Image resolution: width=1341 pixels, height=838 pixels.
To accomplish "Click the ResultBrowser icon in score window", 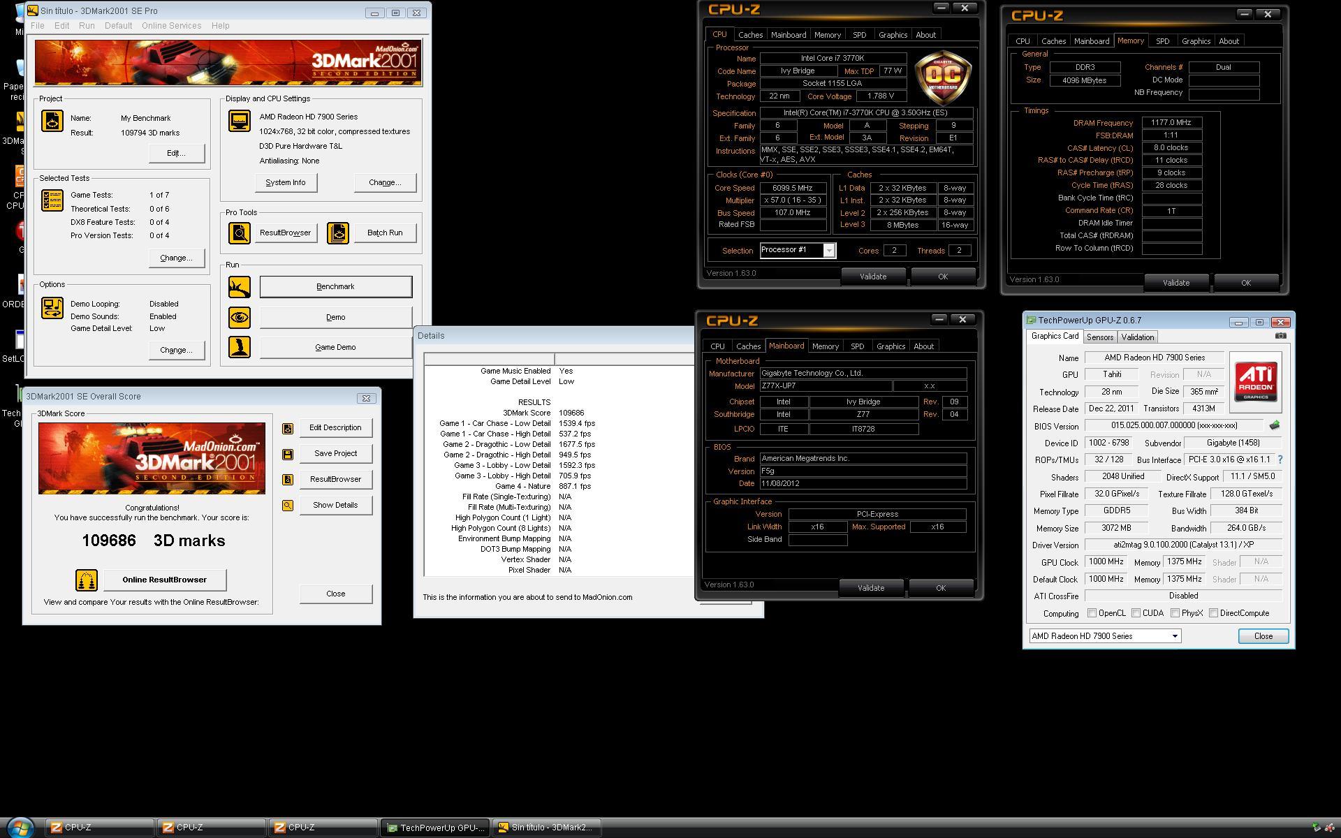I will pos(288,480).
